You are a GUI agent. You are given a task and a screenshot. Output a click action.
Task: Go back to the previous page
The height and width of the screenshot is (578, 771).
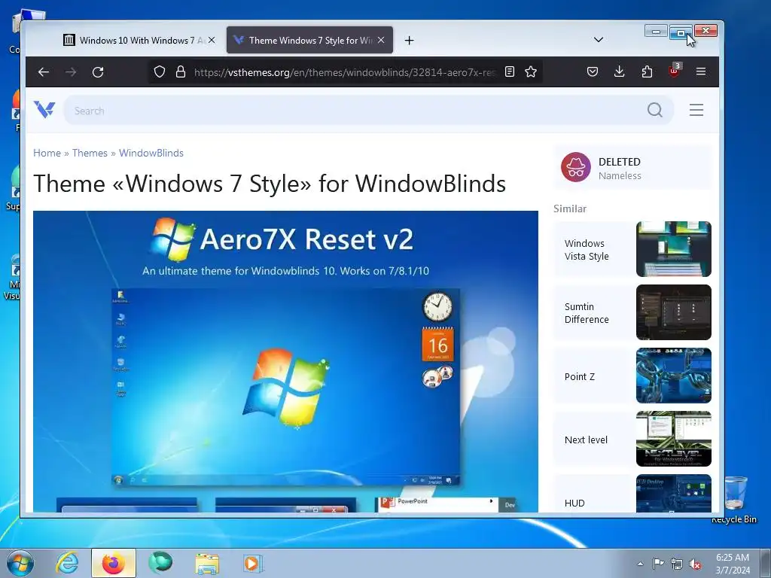coord(44,72)
